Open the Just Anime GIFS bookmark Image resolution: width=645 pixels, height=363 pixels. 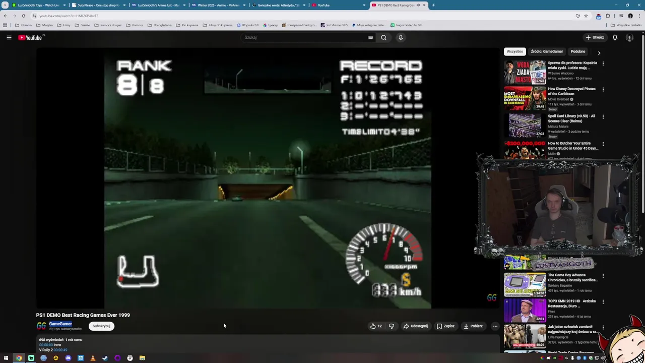pyautogui.click(x=334, y=25)
